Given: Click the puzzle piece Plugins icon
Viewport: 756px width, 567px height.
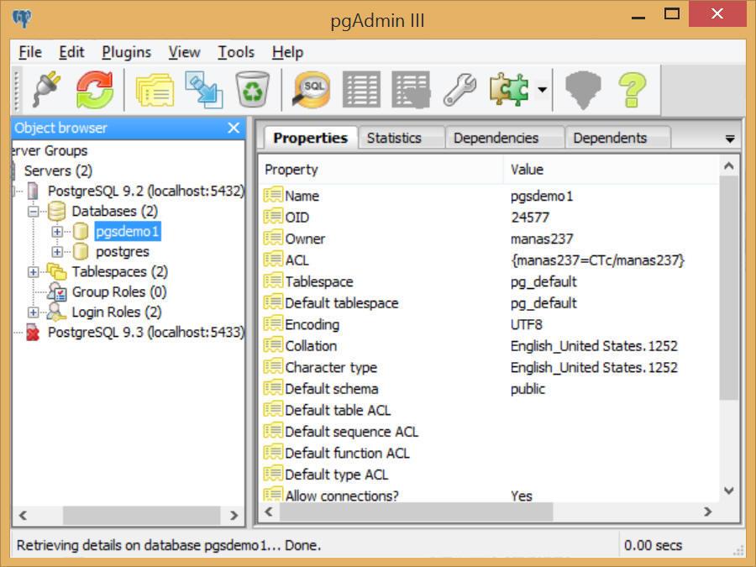Looking at the screenshot, I should pyautogui.click(x=509, y=89).
